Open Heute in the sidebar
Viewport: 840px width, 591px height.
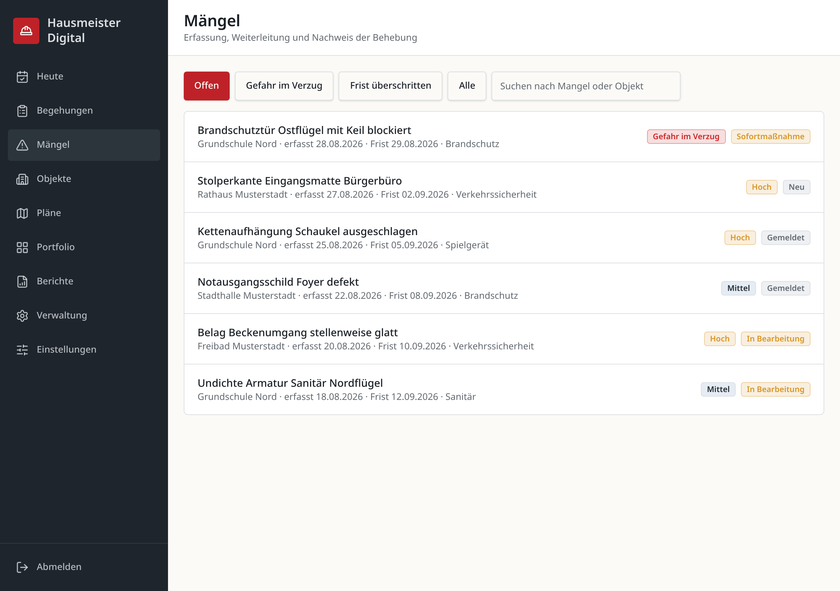[x=84, y=77]
